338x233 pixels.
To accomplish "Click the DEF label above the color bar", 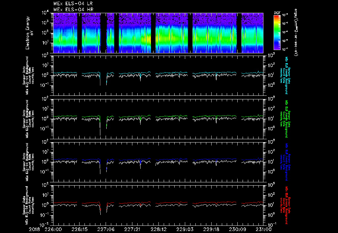I will pos(277,13).
